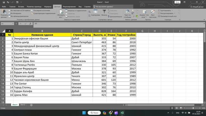Click Text to Columns (Текст по столбцам)
The width and height of the screenshot is (206, 116).
[127, 14]
